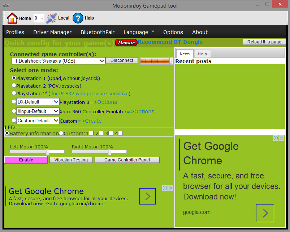Screen dimensions: 290x232
Task: Click the Home house icon
Action: (x=12, y=18)
